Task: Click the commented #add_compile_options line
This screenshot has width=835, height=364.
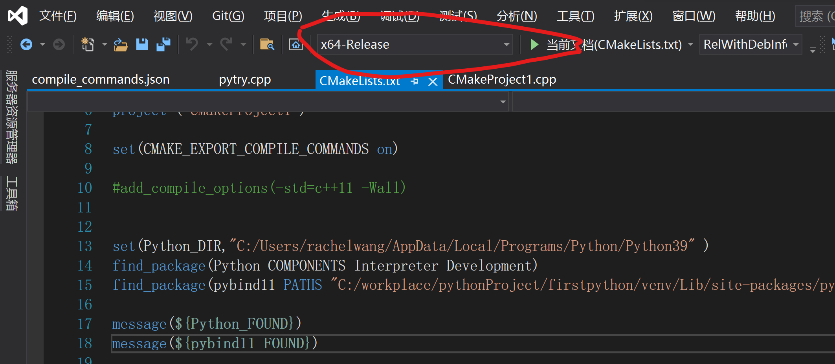Action: (x=259, y=188)
